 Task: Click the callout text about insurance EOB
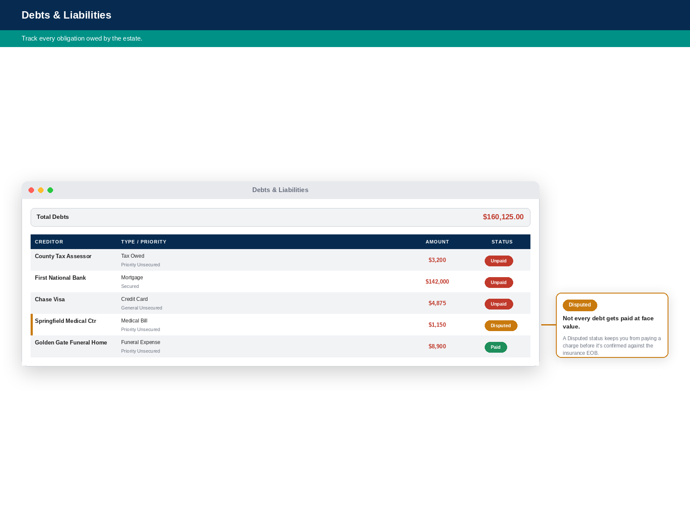(x=612, y=346)
